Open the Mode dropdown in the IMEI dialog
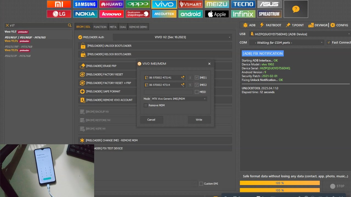This screenshot has height=197, width=351. click(x=179, y=99)
